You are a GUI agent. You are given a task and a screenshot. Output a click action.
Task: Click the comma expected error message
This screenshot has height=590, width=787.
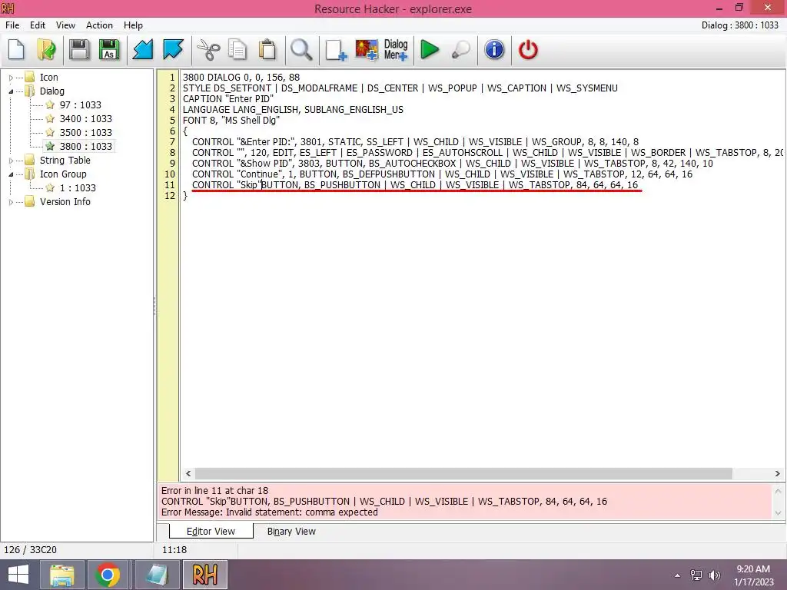270,512
